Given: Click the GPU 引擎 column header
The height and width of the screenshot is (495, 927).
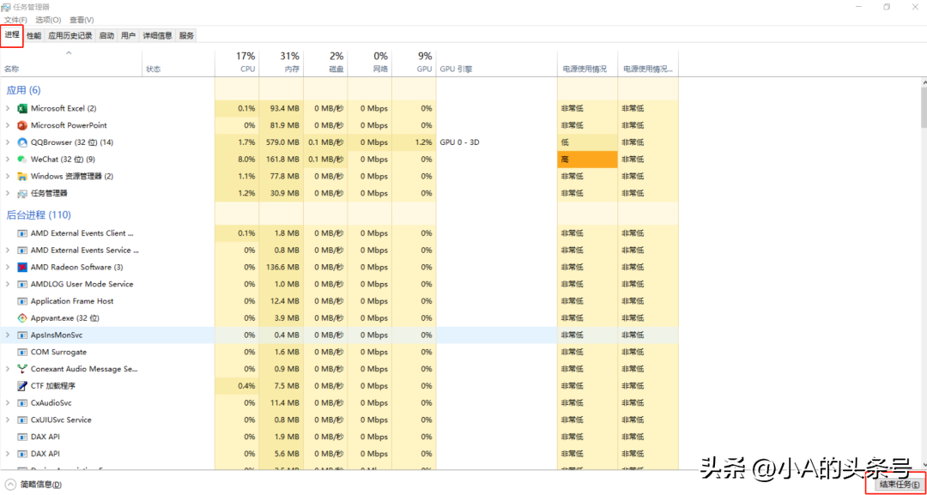Looking at the screenshot, I should pos(497,63).
